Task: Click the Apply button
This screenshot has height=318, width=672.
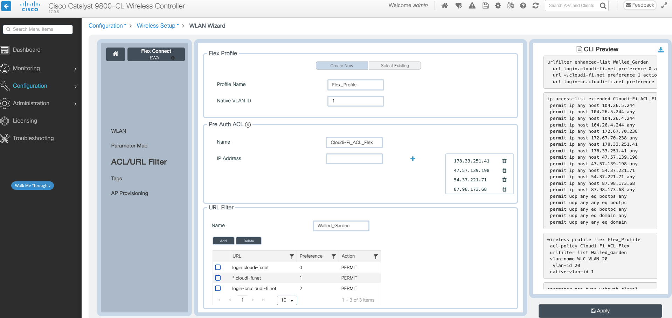Action: (600, 311)
